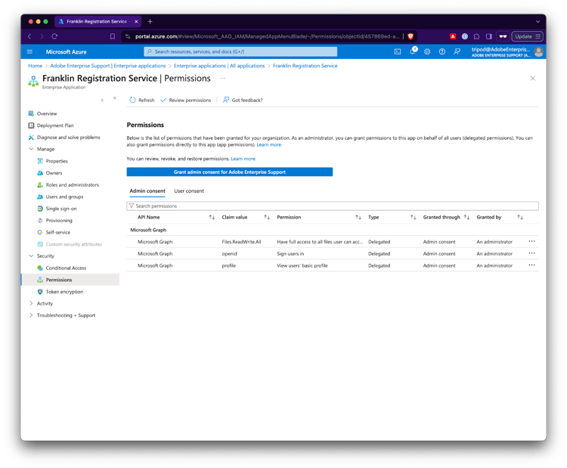
Task: Open Properties under Manage
Action: pos(57,161)
